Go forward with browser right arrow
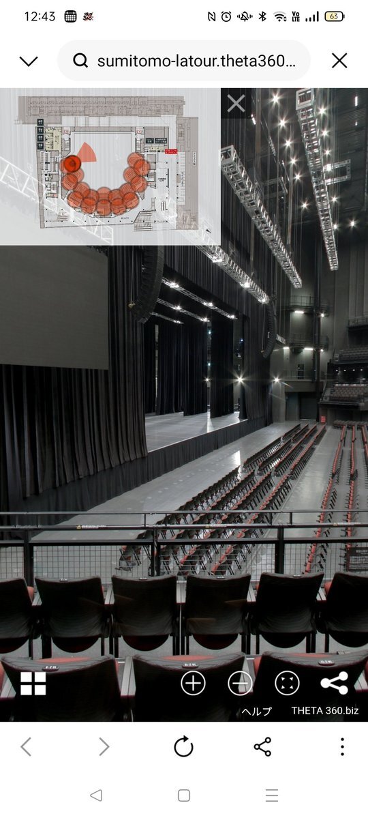 pos(104,747)
